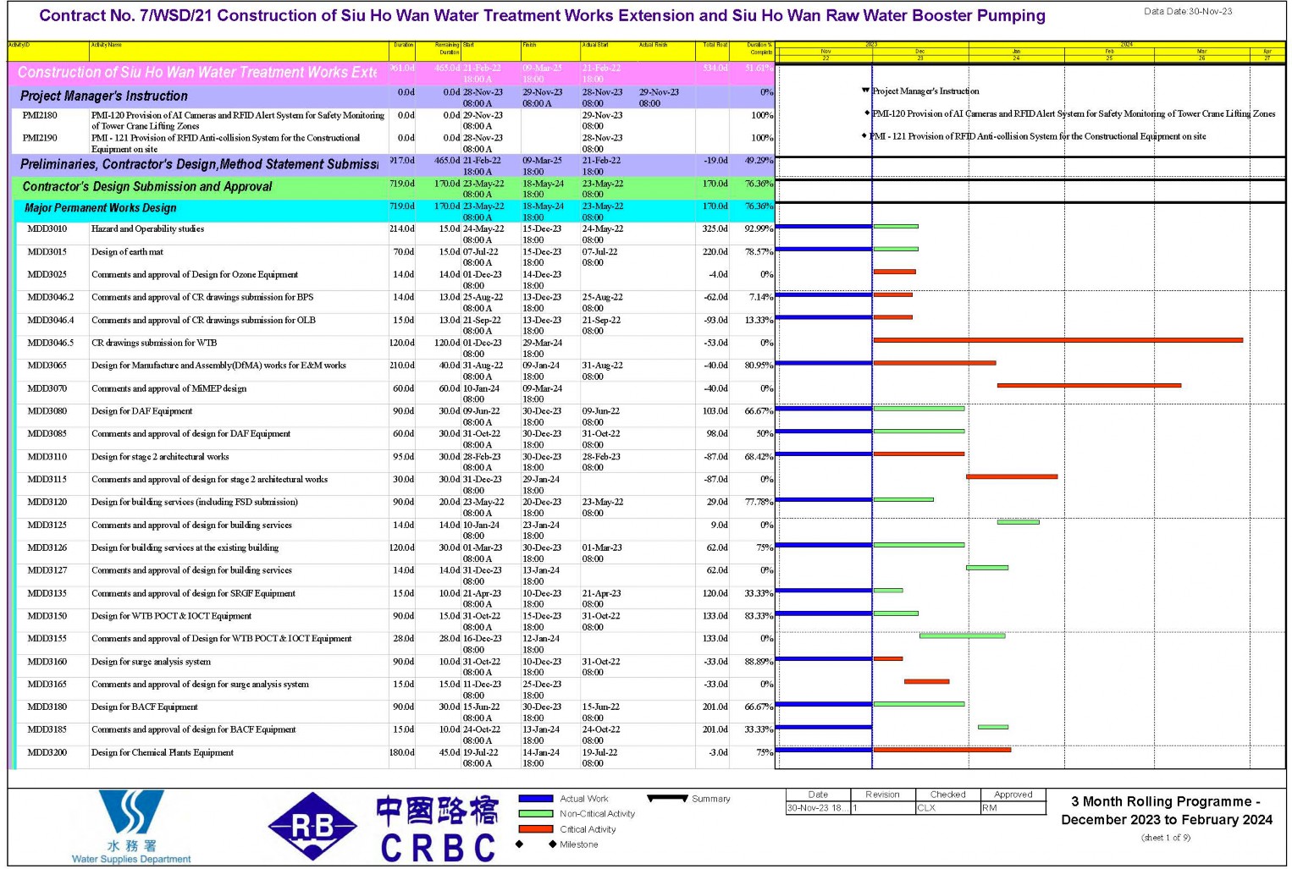Select Contractor's Design Submission and Approval band
1292x869 pixels.
pos(391,187)
